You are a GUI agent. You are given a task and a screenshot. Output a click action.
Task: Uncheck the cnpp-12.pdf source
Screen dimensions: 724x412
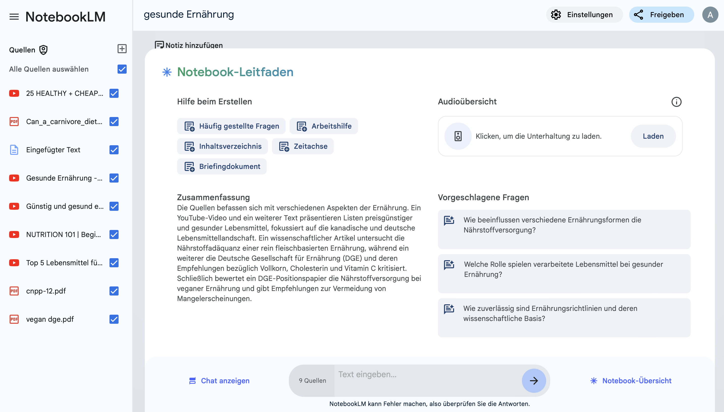point(114,291)
